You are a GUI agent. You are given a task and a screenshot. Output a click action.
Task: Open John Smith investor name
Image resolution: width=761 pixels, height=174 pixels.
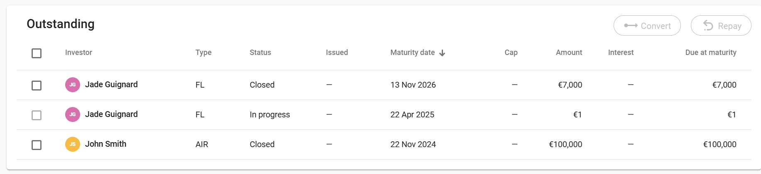[105, 144]
